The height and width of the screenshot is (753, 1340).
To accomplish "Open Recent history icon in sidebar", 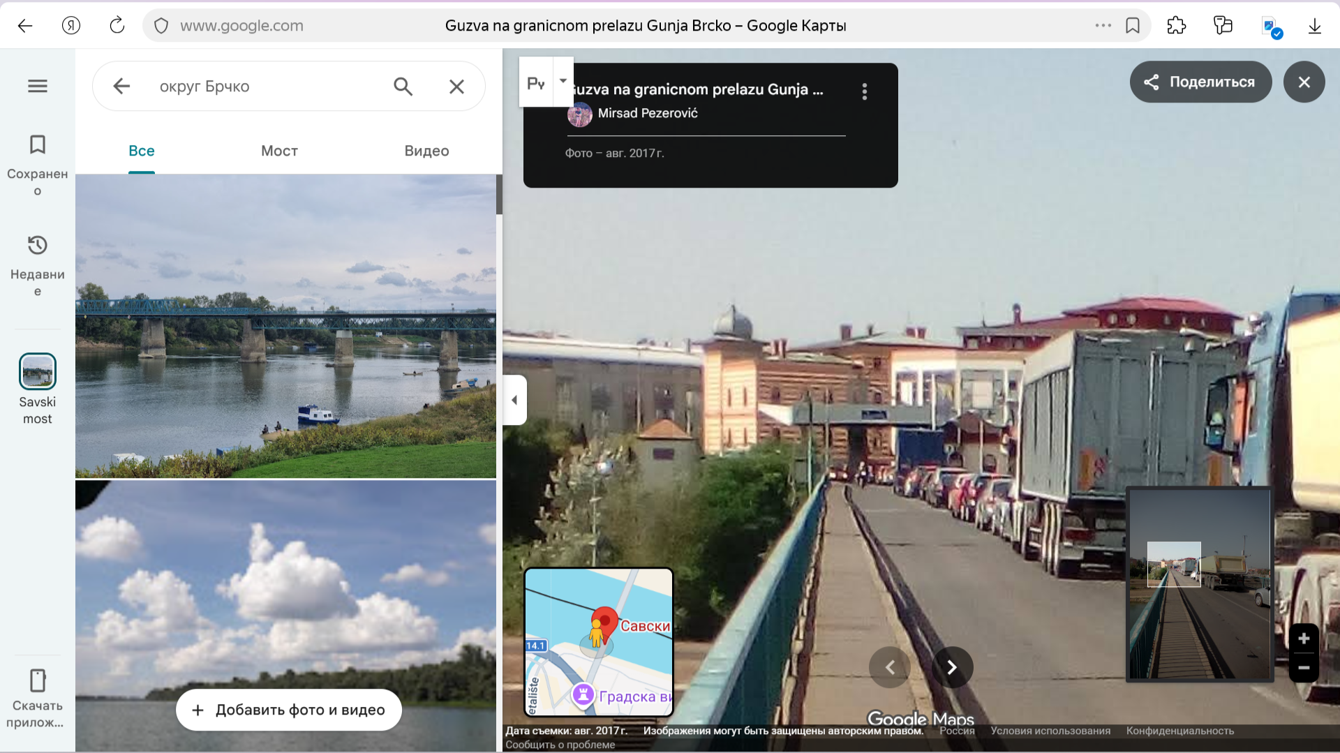I will [38, 246].
